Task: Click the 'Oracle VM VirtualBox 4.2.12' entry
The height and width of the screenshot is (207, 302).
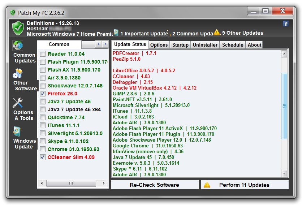Action: [155, 88]
